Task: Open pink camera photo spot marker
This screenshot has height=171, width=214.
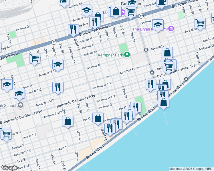Action: click(123, 13)
